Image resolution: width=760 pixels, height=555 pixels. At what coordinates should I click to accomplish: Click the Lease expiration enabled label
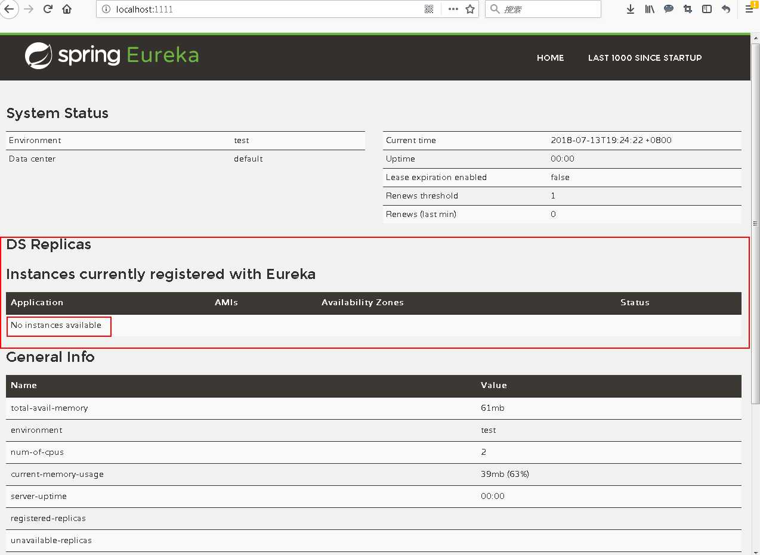[x=436, y=177]
